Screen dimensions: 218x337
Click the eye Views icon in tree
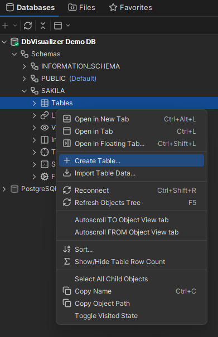click(45, 128)
